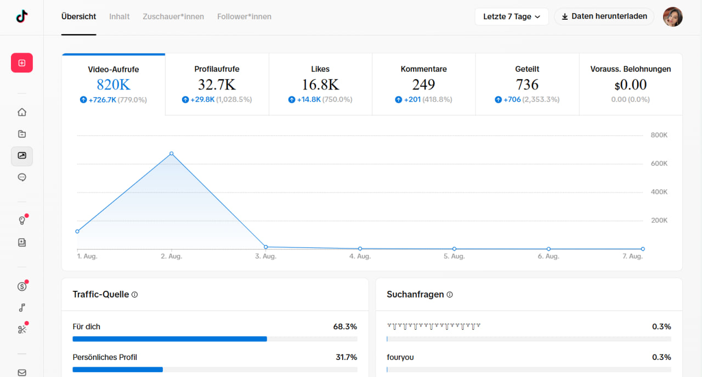702x377 pixels.
Task: Expand the Letzte 7 Tage dropdown
Action: point(512,16)
